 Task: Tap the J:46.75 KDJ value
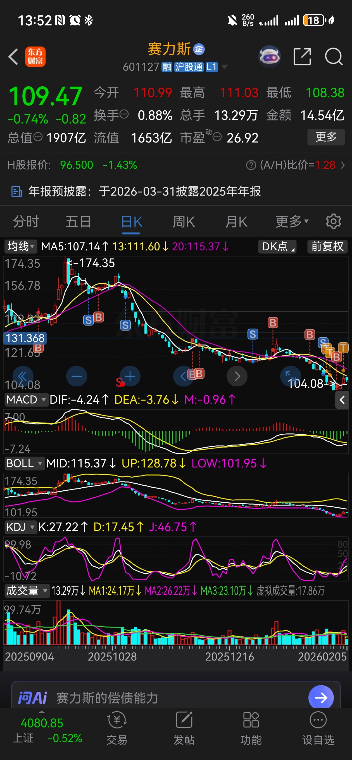[173, 527]
